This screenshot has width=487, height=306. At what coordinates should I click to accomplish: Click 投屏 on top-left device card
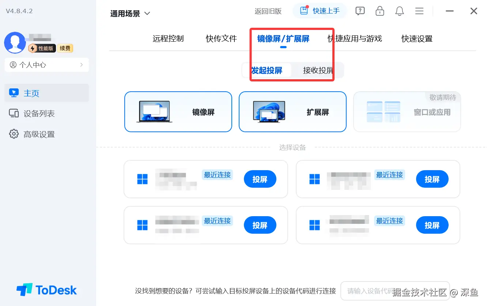(260, 179)
